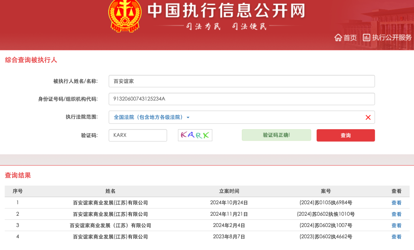View details for case 苏0602执恢1010号
The width and height of the screenshot is (414, 250).
[396, 214]
